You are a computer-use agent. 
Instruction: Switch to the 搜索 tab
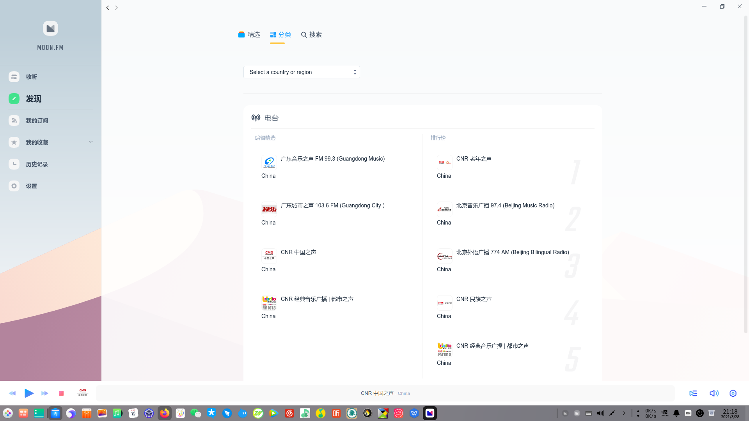[311, 35]
